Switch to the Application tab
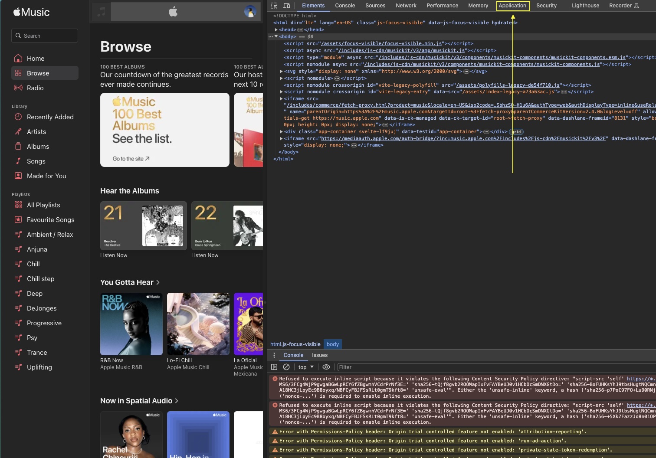Screen dimensions: 656x458 tap(512, 6)
